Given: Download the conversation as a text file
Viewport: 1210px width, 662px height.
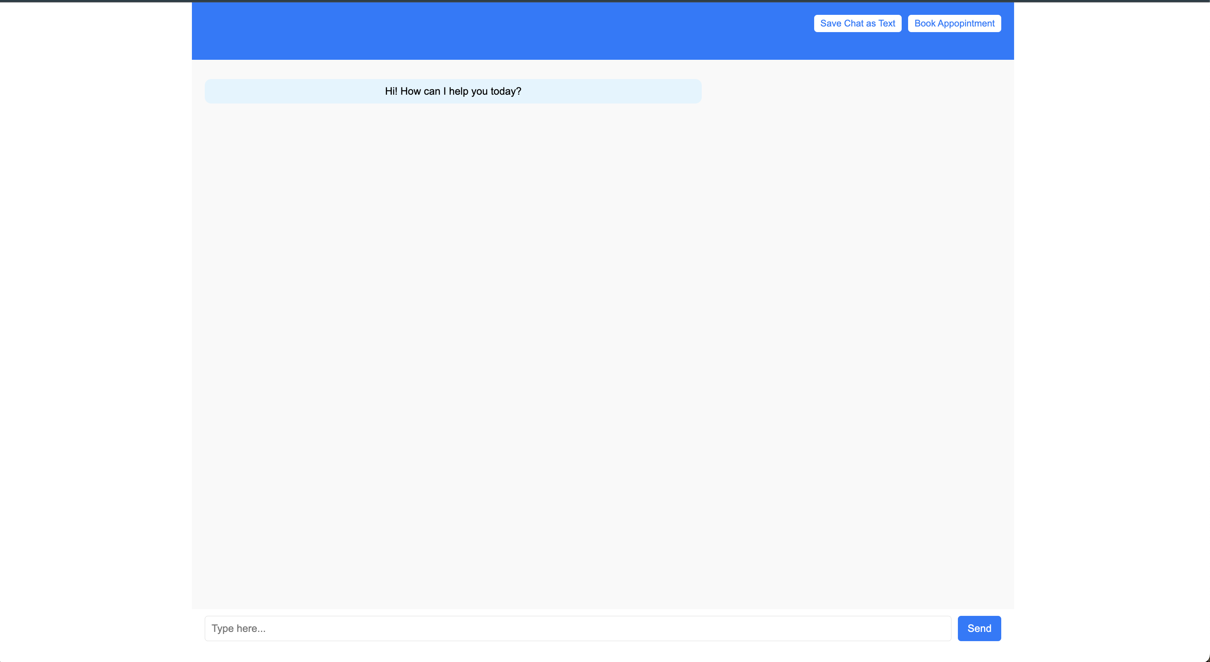Looking at the screenshot, I should tap(857, 24).
